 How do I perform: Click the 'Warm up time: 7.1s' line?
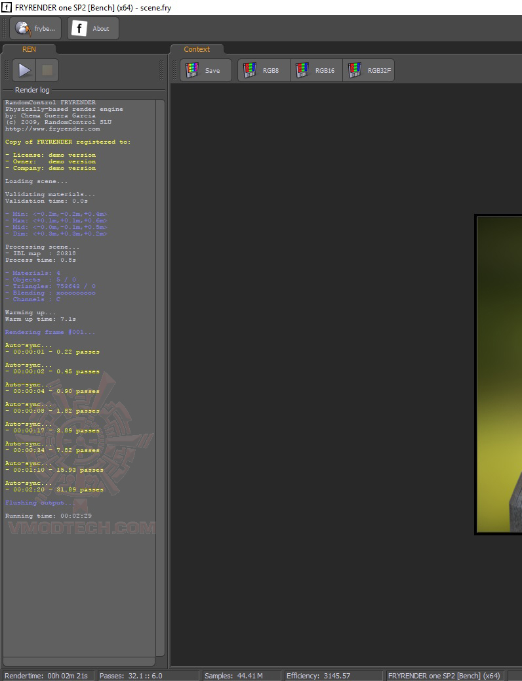point(41,320)
